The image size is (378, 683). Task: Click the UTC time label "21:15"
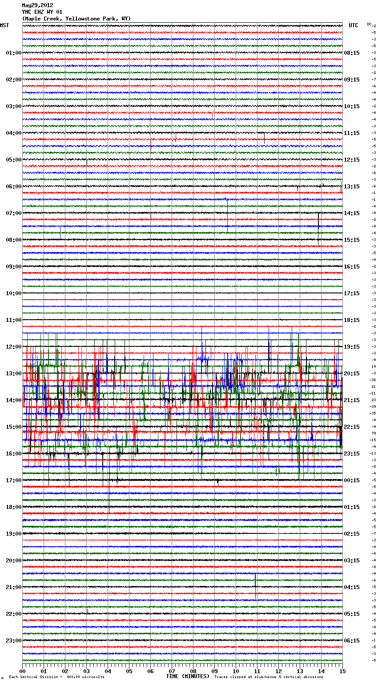tap(352, 400)
